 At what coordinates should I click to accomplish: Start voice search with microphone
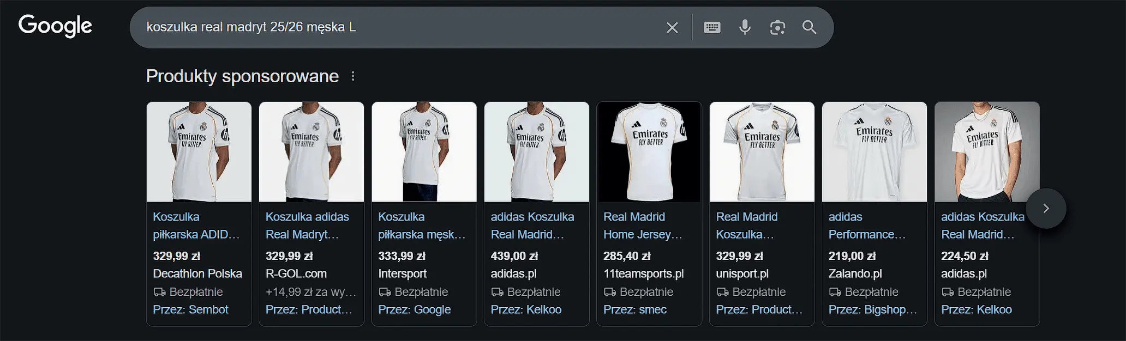point(745,27)
